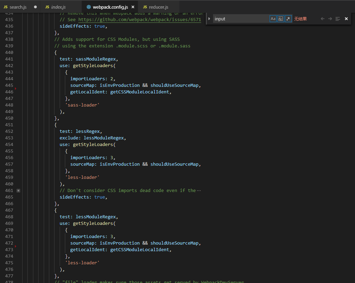This screenshot has height=283, width=355.
Task: Click the red gutter marker near line 473
Action: 15,246
